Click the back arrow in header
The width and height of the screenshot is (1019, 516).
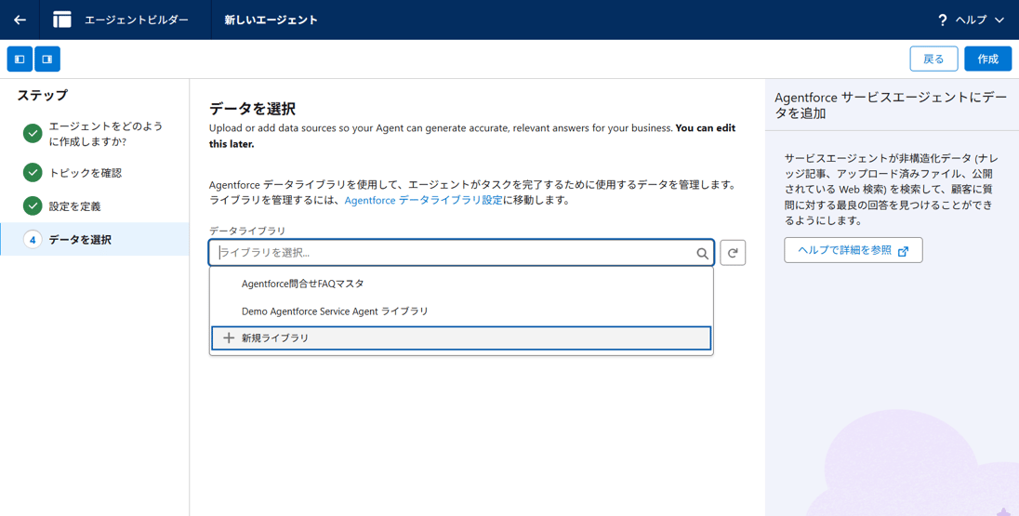point(20,20)
